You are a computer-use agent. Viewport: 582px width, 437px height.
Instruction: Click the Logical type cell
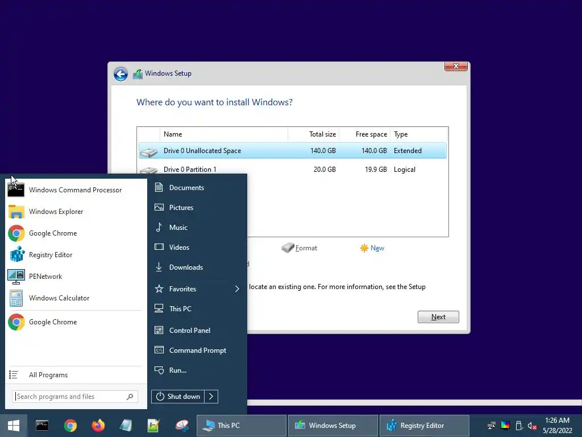click(405, 170)
